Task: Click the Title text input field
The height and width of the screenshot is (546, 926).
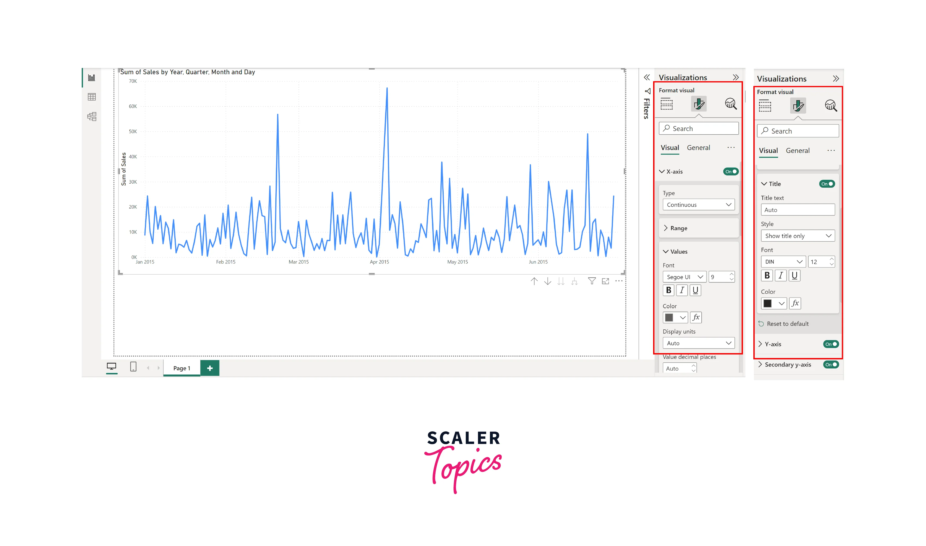Action: [798, 210]
